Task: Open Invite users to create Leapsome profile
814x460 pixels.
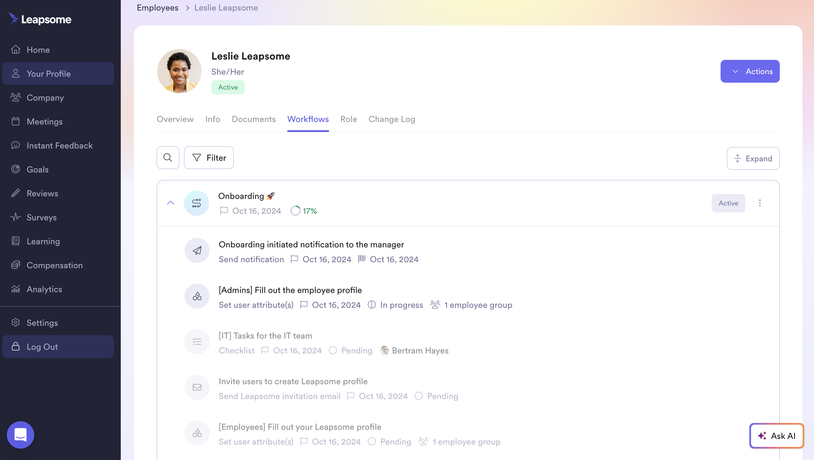Action: [293, 381]
